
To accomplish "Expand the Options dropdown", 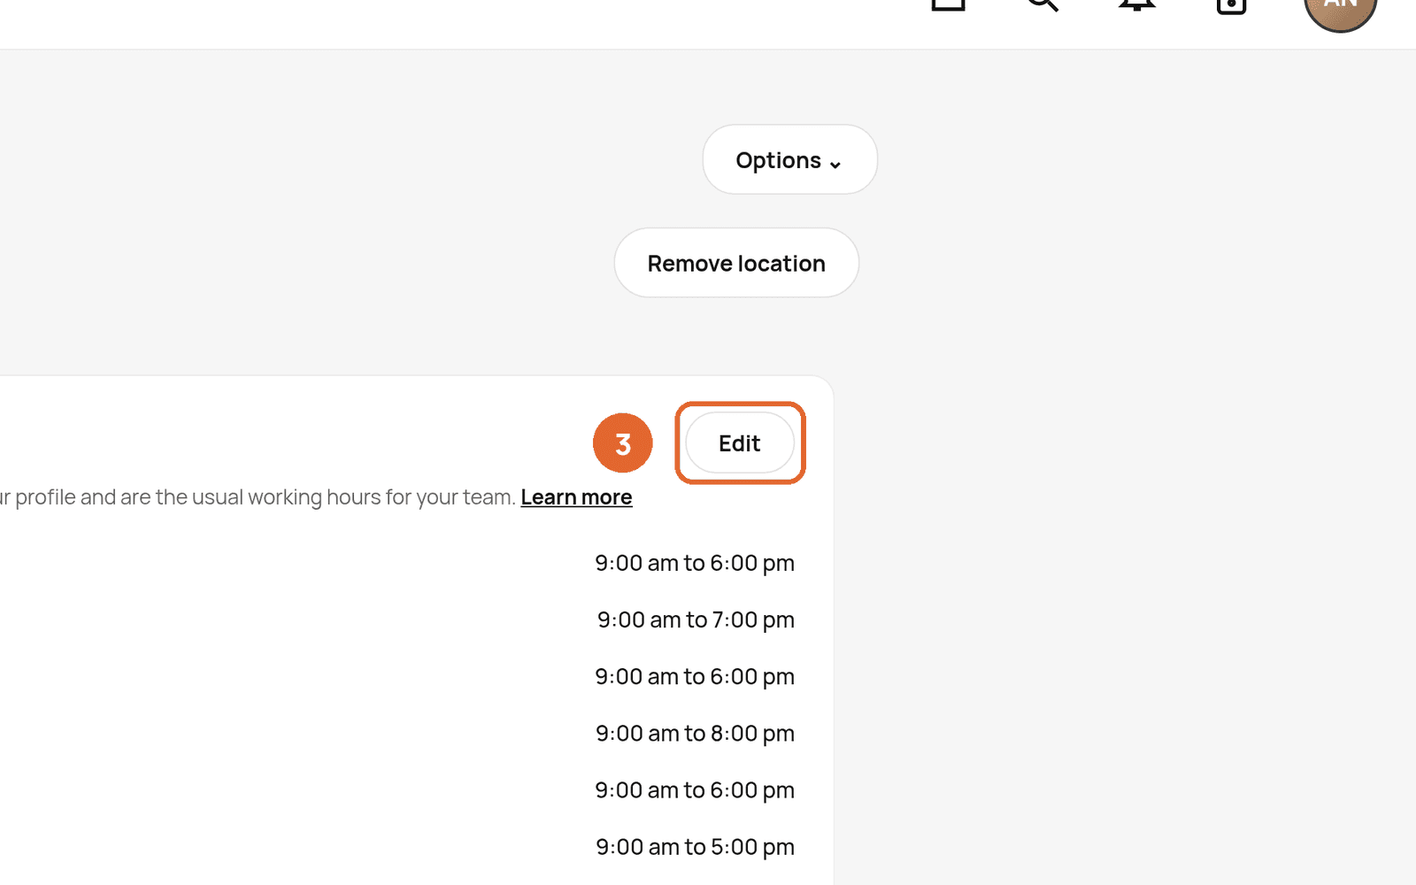I will coord(790,159).
